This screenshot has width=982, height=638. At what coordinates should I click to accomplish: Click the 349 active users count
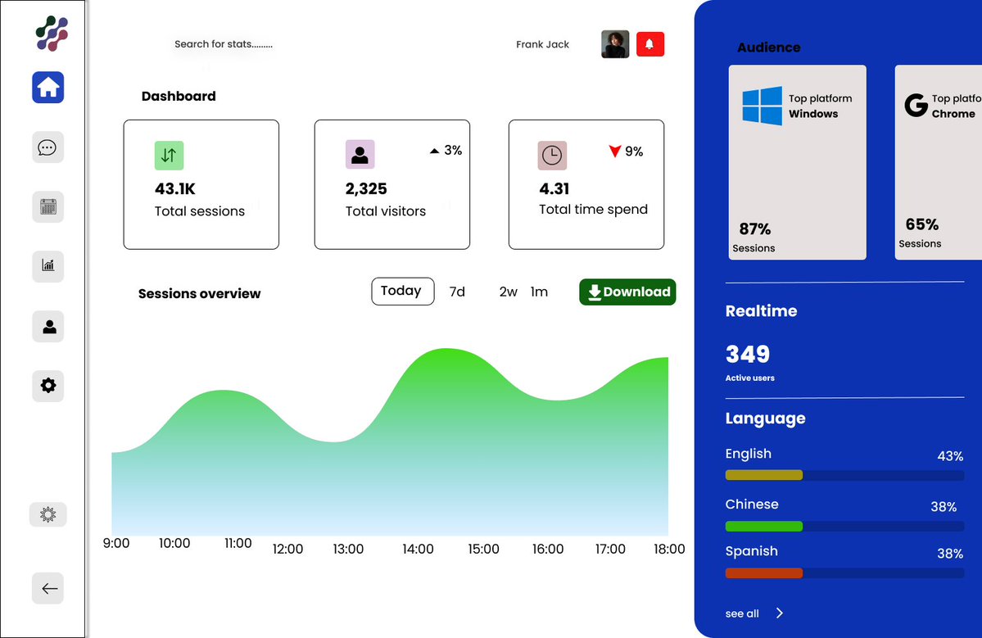tap(748, 355)
